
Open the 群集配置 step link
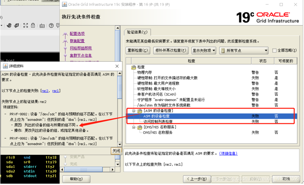tap(77, 41)
